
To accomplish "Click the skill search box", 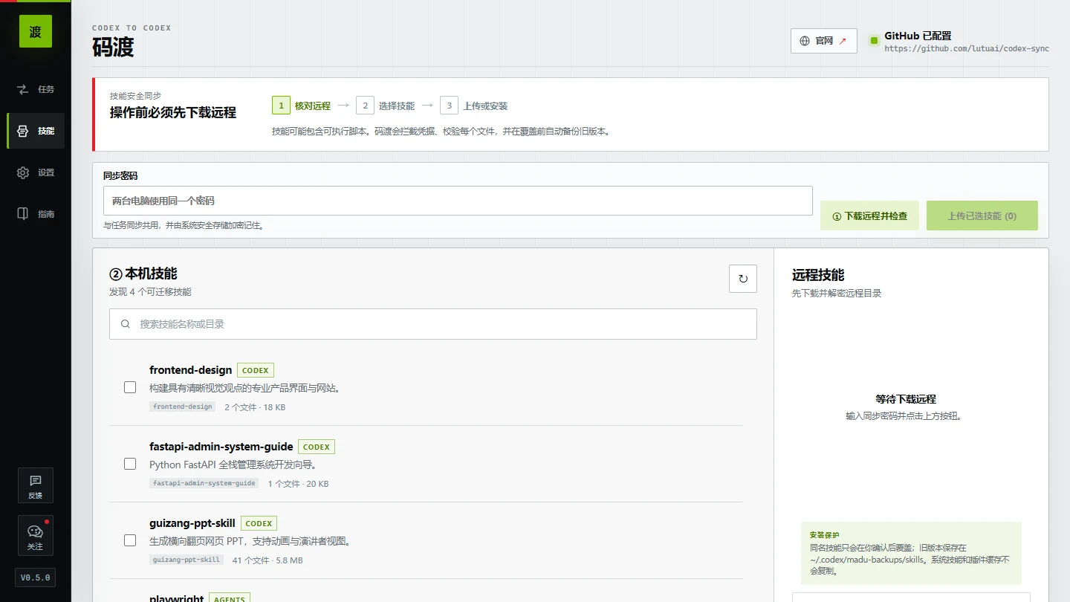I will pos(433,324).
